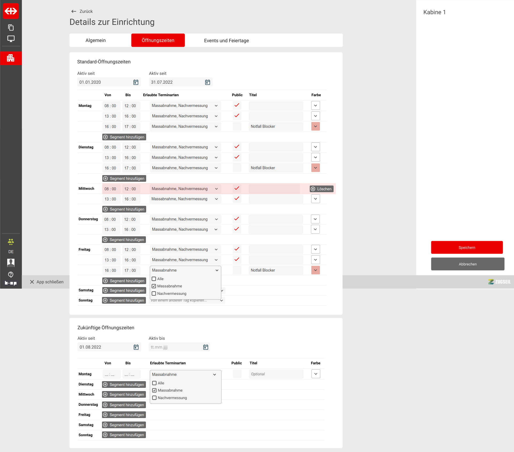Open the user profile avatar icon
The height and width of the screenshot is (452, 514).
click(x=11, y=263)
